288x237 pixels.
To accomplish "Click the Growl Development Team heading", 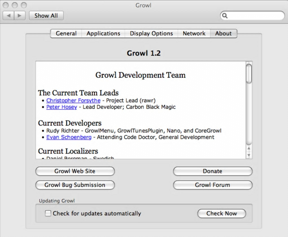I will coord(141,75).
